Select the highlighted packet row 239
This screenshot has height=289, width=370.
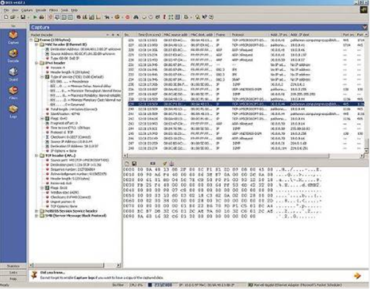click(245, 104)
